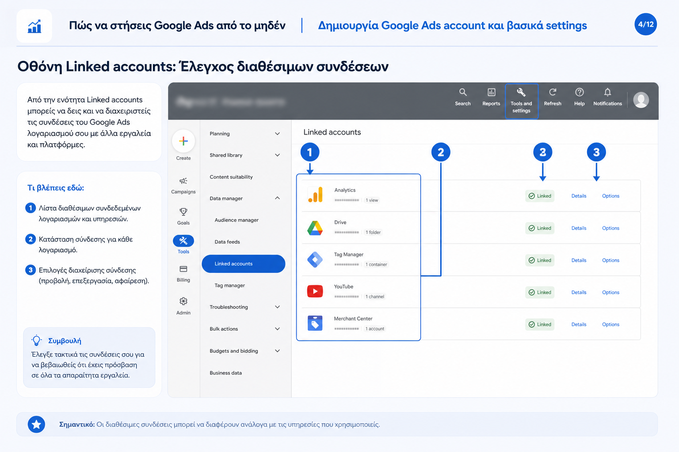This screenshot has width=679, height=452.
Task: Open Options for Analytics row
Action: pos(610,196)
